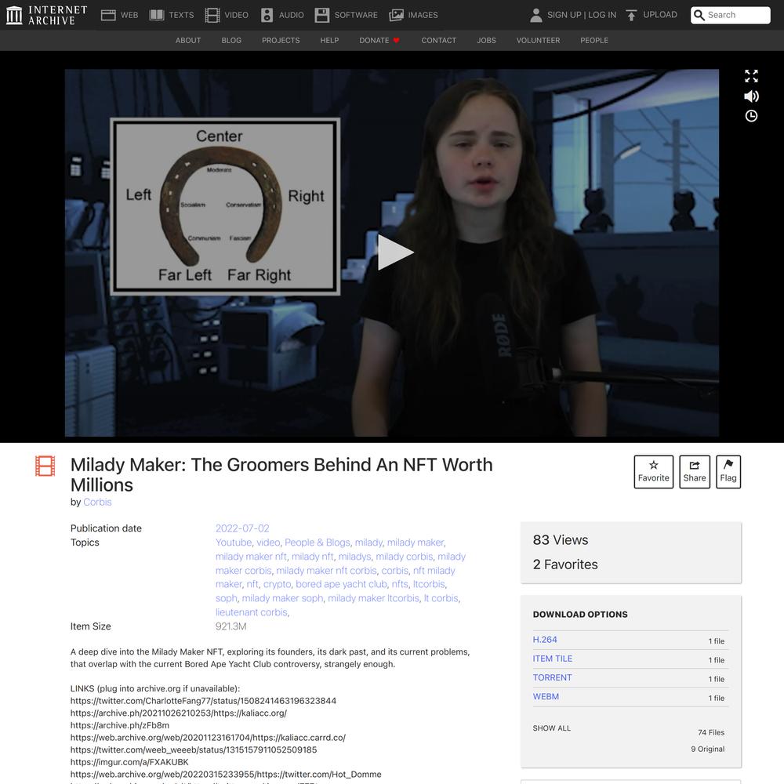Open the crypto topic link
The height and width of the screenshot is (784, 784).
(277, 584)
